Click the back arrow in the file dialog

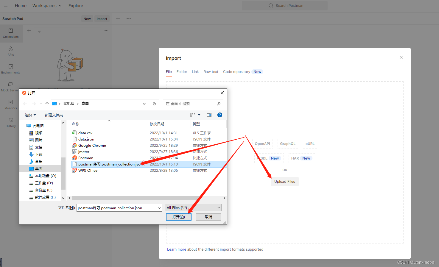coord(25,104)
